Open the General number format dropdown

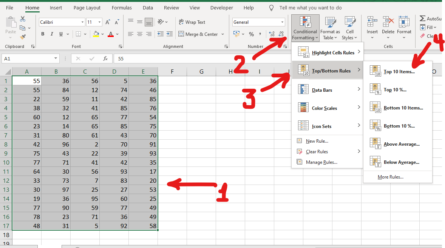(x=282, y=22)
